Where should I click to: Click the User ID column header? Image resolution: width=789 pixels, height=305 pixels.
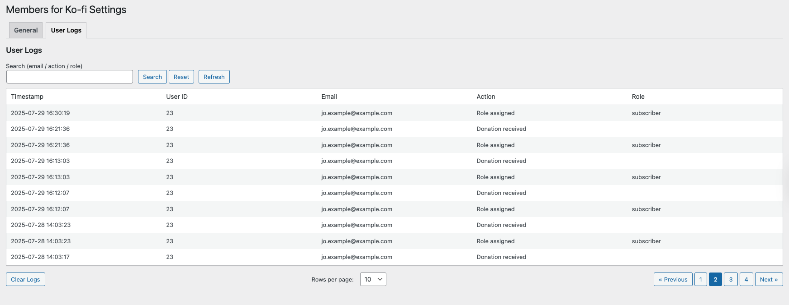[x=177, y=97]
